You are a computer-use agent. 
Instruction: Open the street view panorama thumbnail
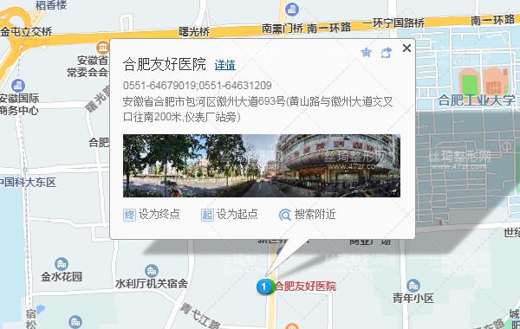pos(262,165)
